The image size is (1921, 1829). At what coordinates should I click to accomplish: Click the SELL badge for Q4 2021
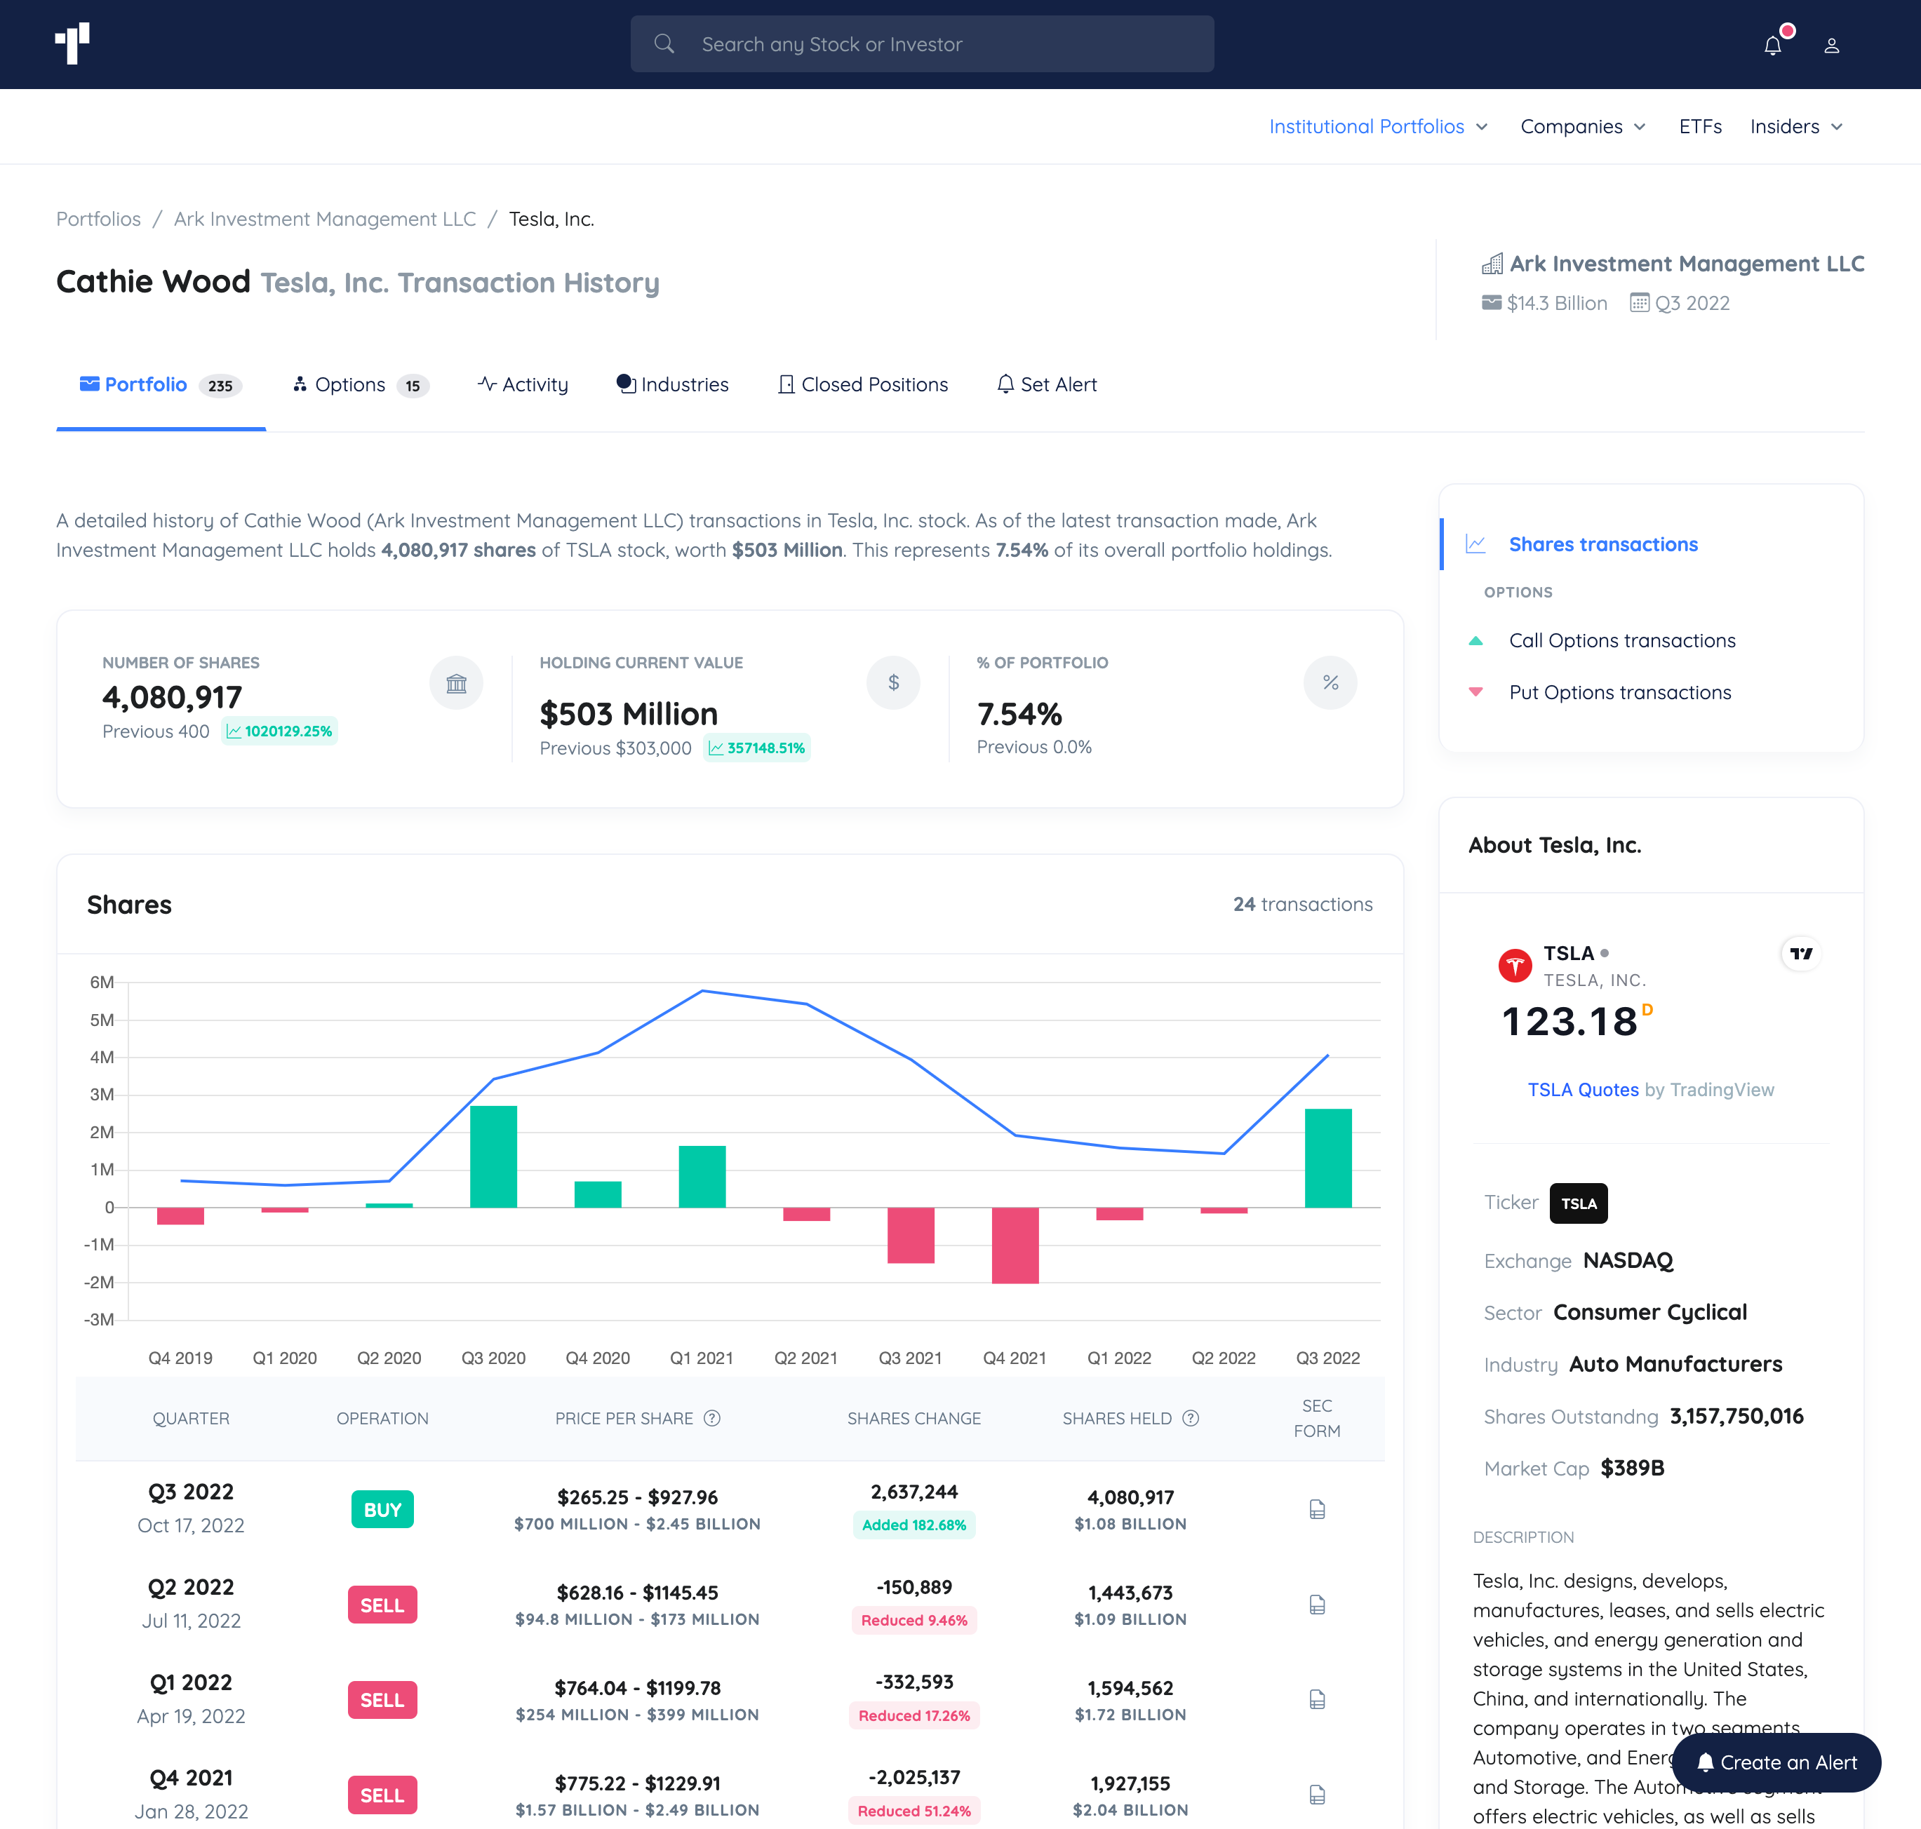382,1796
